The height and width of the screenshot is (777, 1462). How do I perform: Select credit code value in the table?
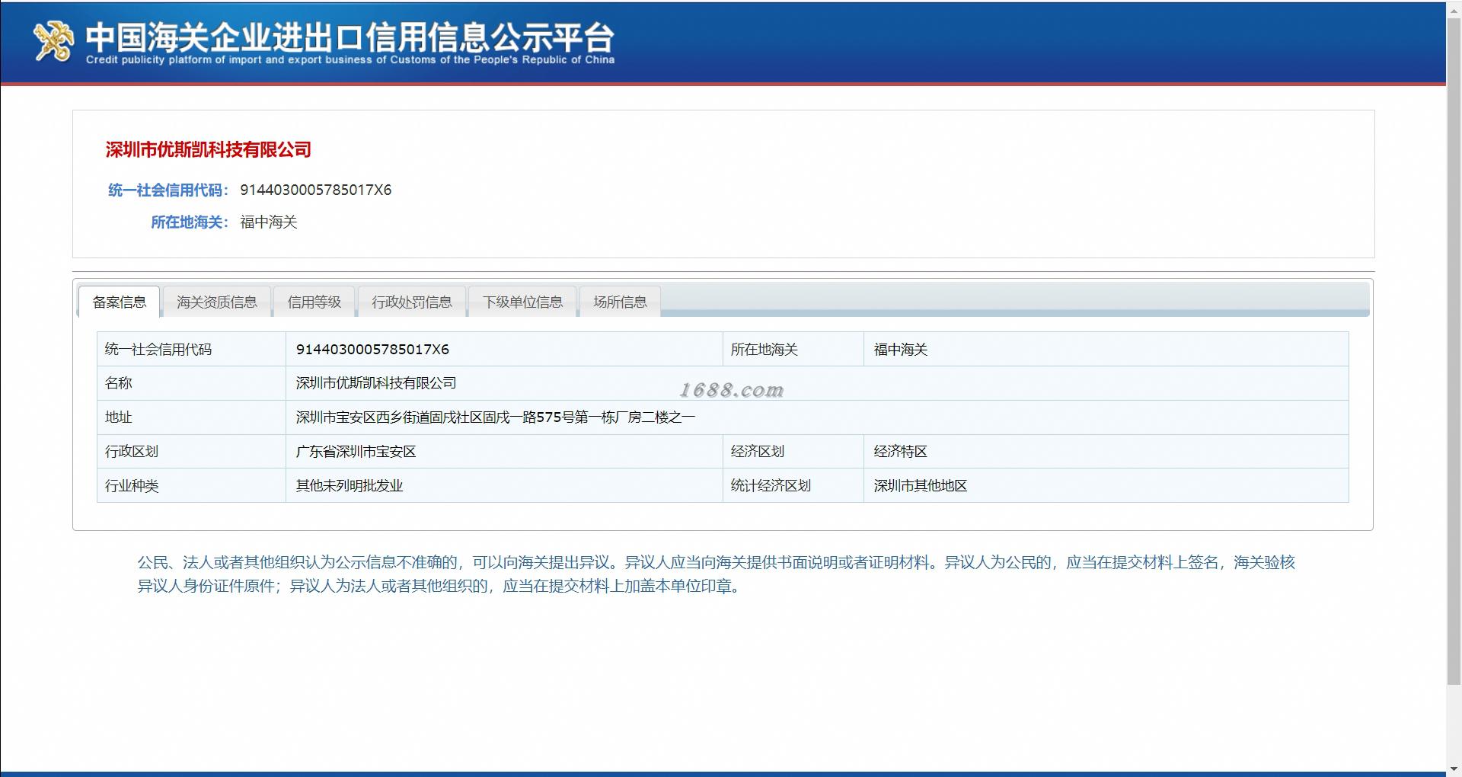(372, 349)
